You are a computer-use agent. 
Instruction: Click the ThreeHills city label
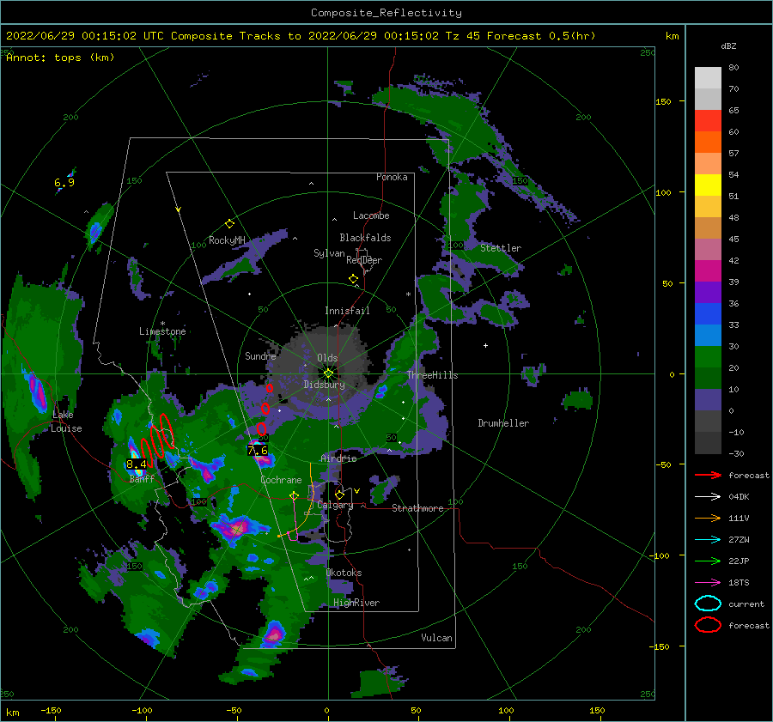click(432, 375)
